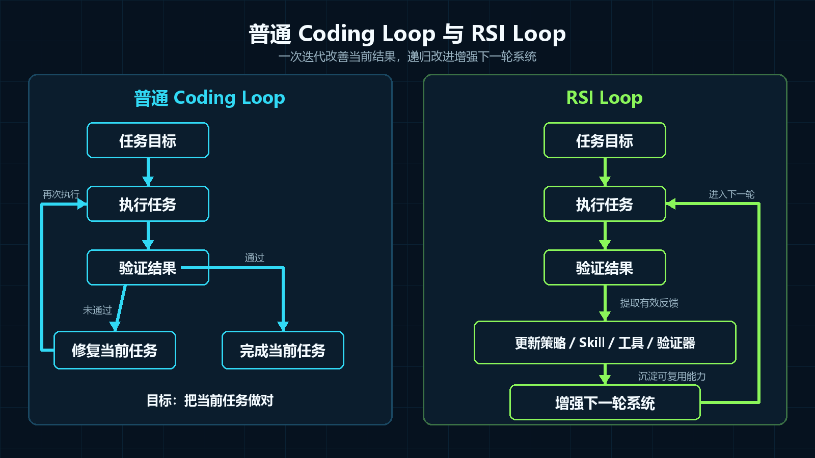The height and width of the screenshot is (458, 815).
Task: Click the '再次执行' arrow label
Action: [x=61, y=194]
